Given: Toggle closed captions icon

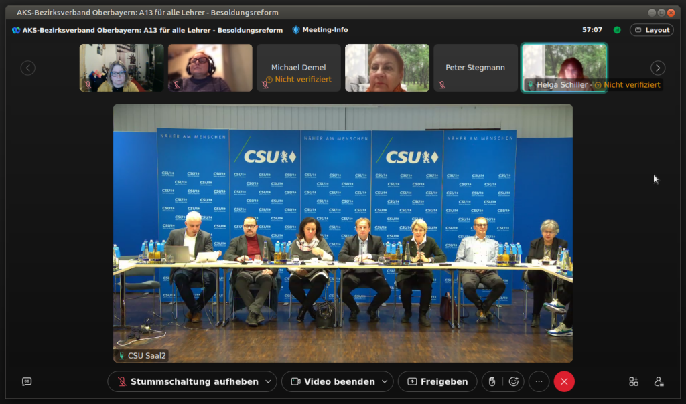Looking at the screenshot, I should tap(27, 381).
